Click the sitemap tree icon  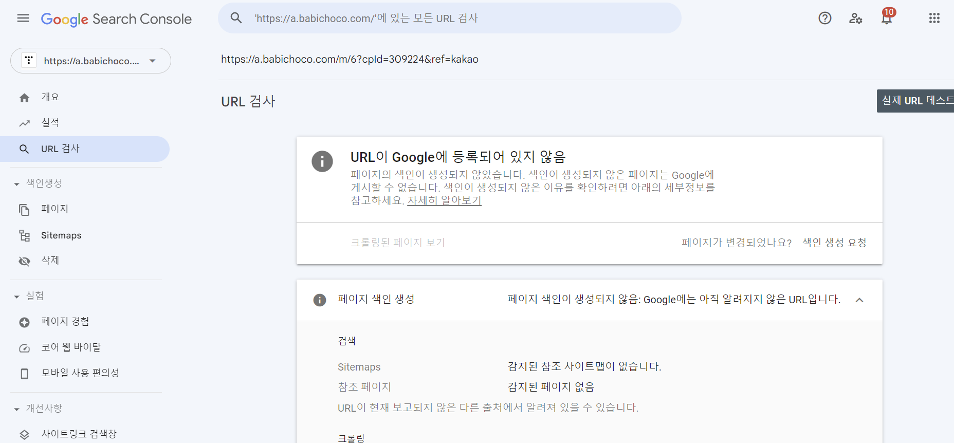[x=24, y=235]
